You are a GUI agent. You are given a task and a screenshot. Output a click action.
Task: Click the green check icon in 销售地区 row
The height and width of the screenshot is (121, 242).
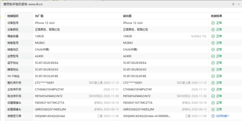click(x=213, y=50)
